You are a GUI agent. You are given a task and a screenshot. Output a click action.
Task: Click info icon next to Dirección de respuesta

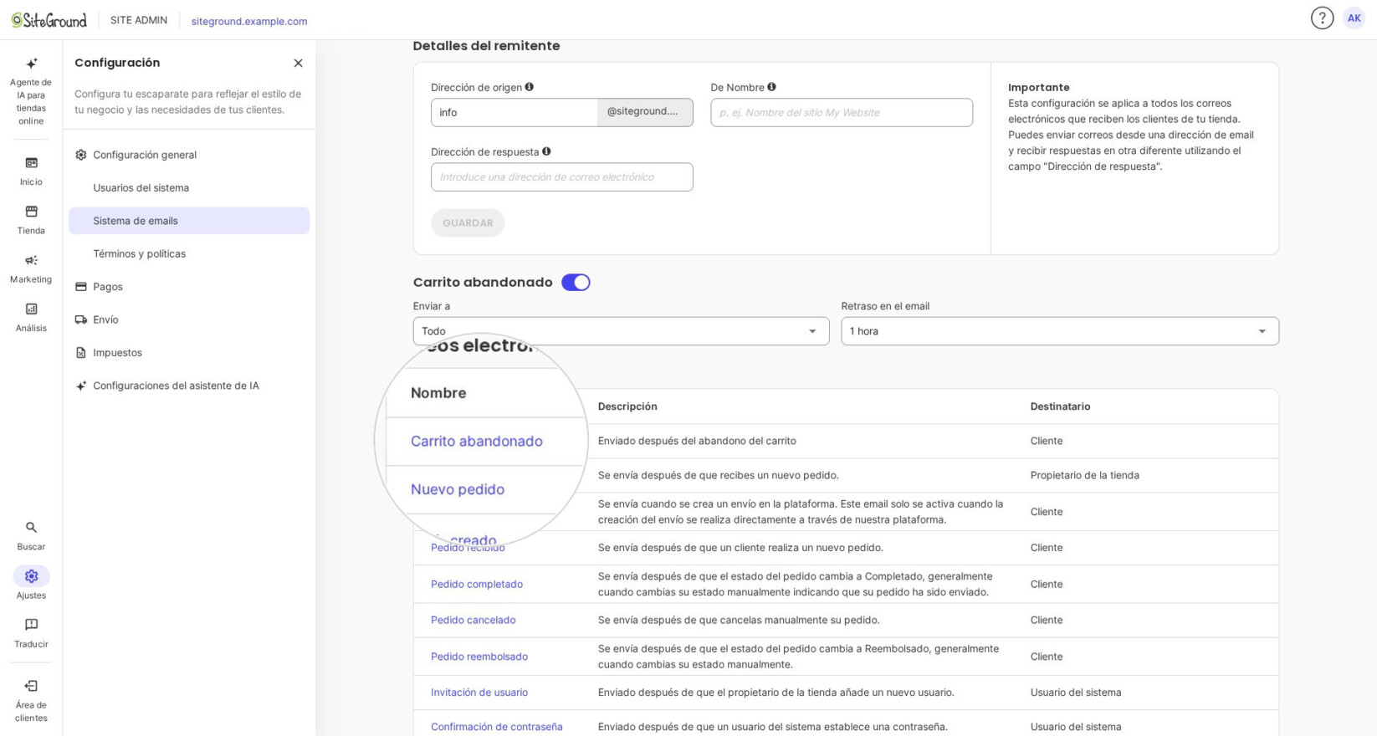pos(546,151)
